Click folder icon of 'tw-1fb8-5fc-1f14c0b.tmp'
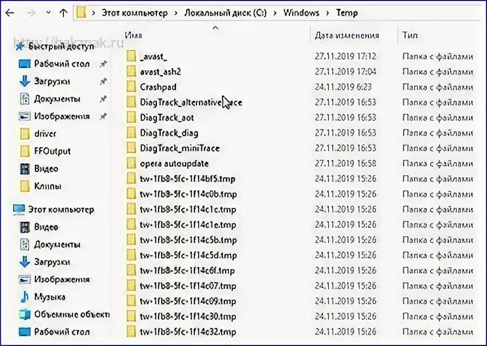 (x=131, y=194)
